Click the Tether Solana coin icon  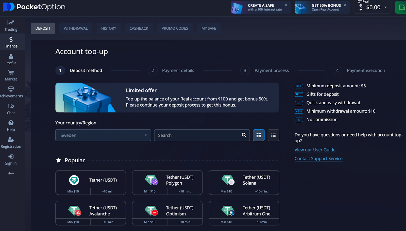tap(228, 180)
